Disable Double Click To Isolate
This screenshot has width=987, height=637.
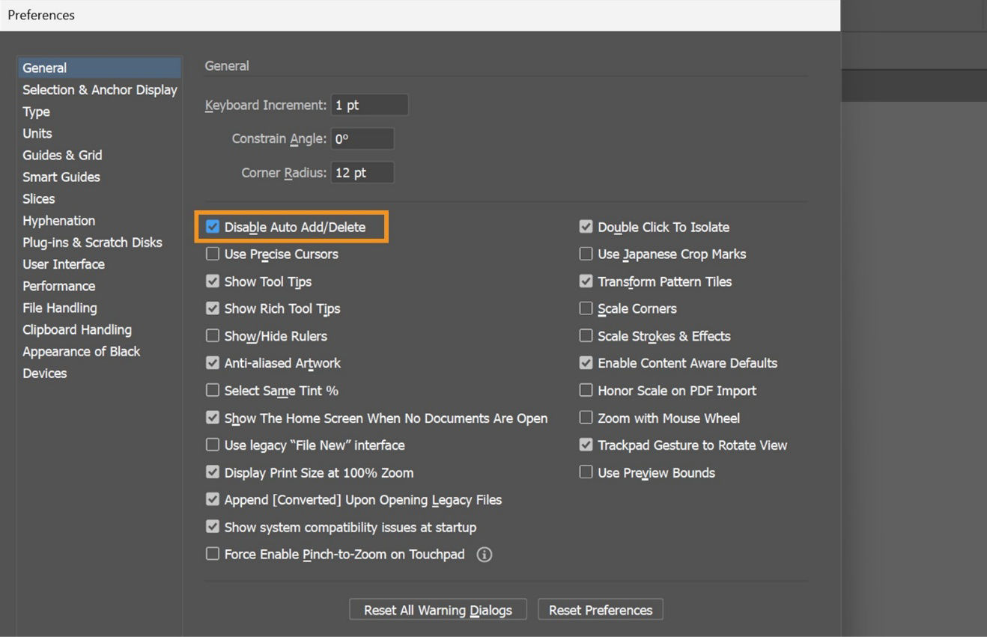tap(586, 226)
